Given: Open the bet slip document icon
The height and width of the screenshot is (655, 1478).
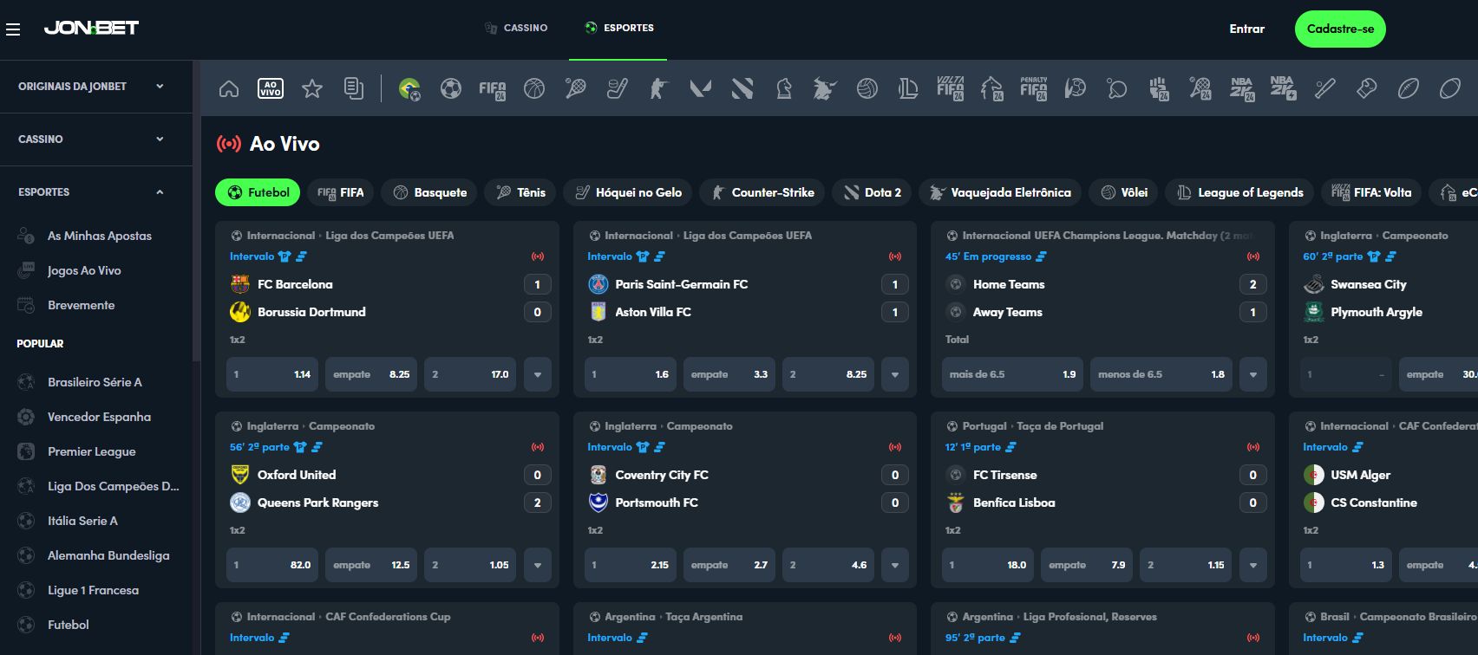Looking at the screenshot, I should (x=354, y=88).
